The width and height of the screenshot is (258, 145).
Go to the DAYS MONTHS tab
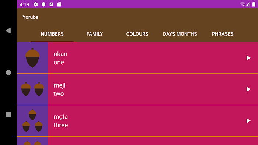(180, 34)
